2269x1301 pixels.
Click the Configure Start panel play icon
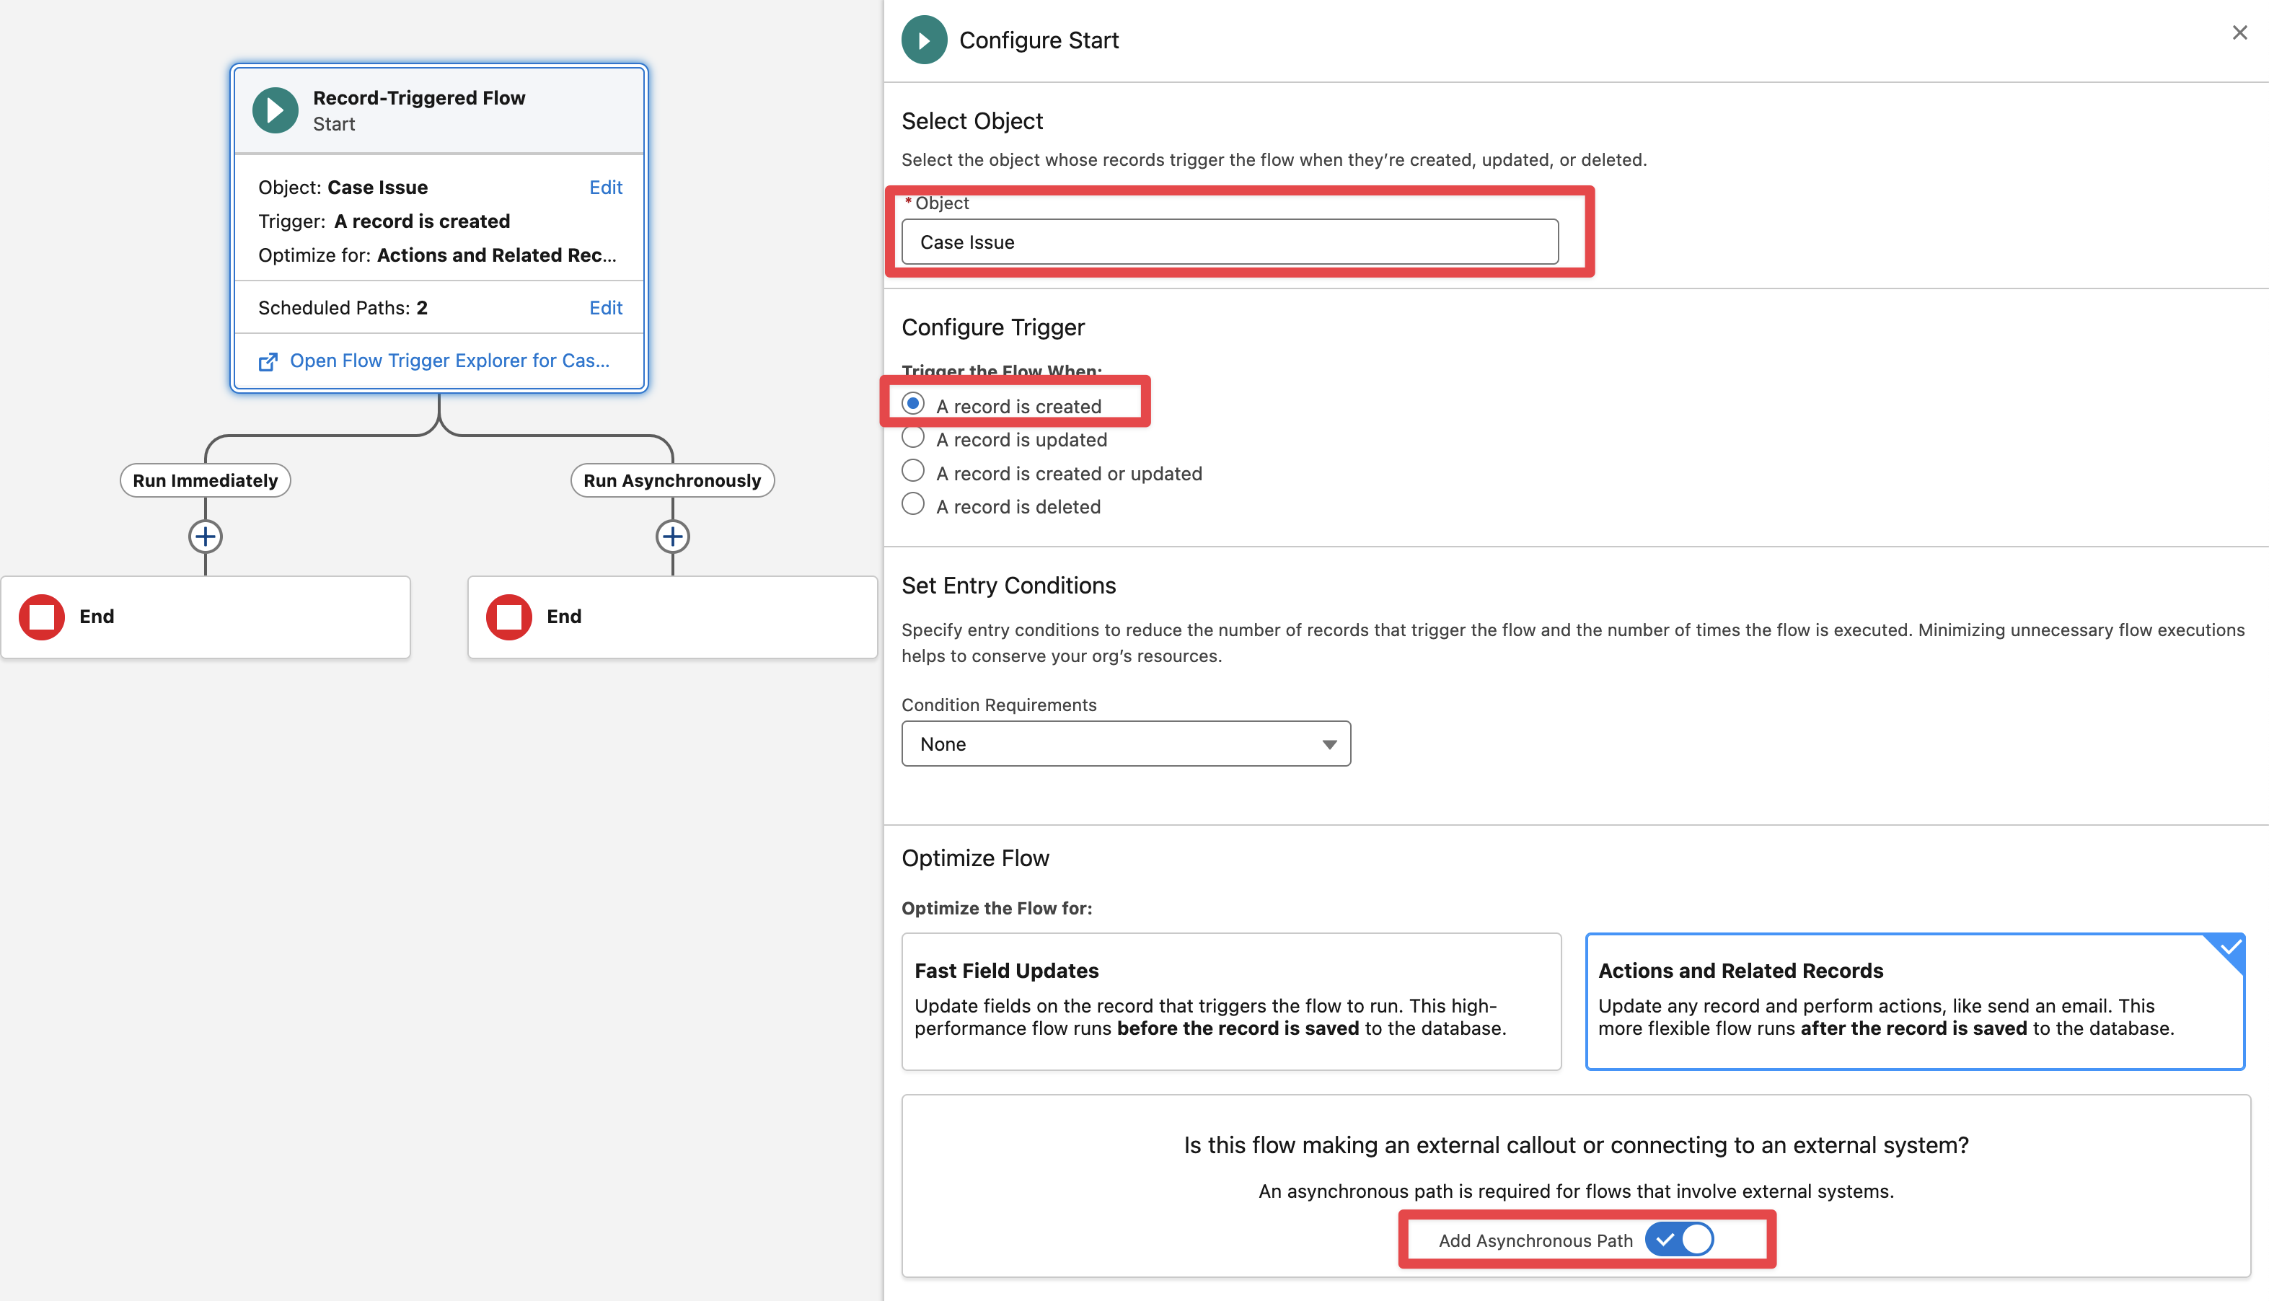tap(924, 40)
